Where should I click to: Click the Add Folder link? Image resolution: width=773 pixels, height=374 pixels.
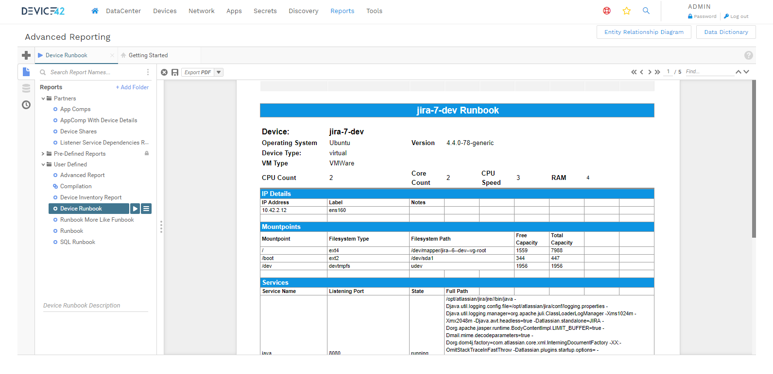tap(132, 87)
